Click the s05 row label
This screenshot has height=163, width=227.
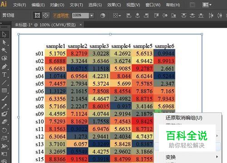[x=39, y=84]
